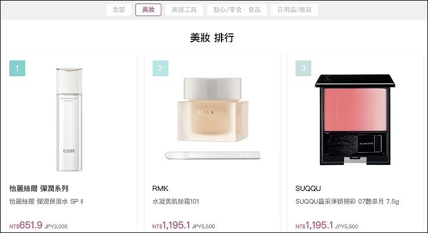
Task: Click the SUQQU brand name
Action: click(x=308, y=189)
